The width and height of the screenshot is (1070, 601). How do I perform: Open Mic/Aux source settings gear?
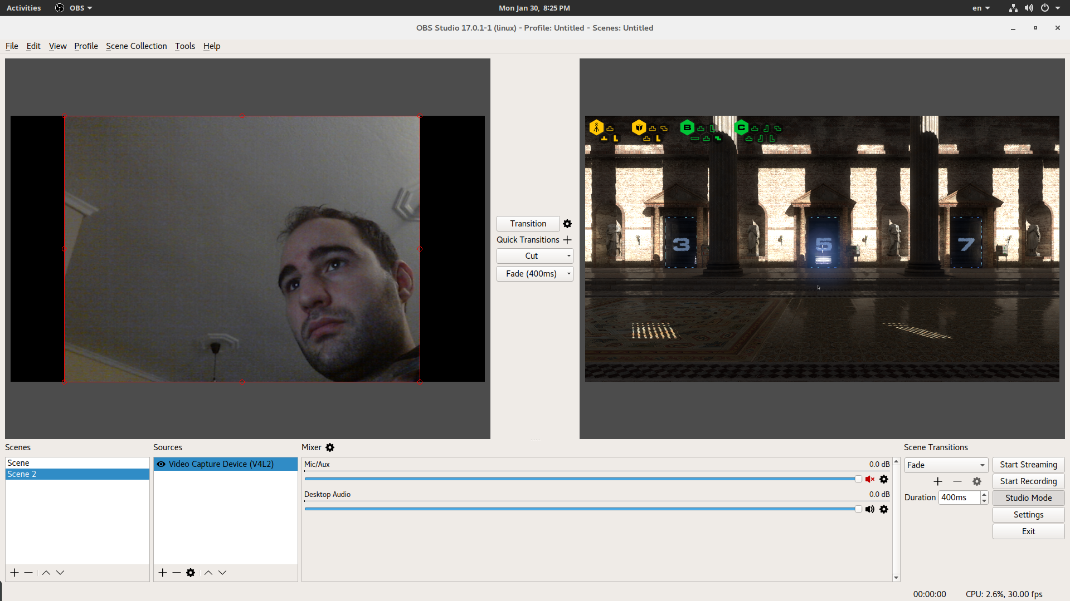tap(884, 479)
